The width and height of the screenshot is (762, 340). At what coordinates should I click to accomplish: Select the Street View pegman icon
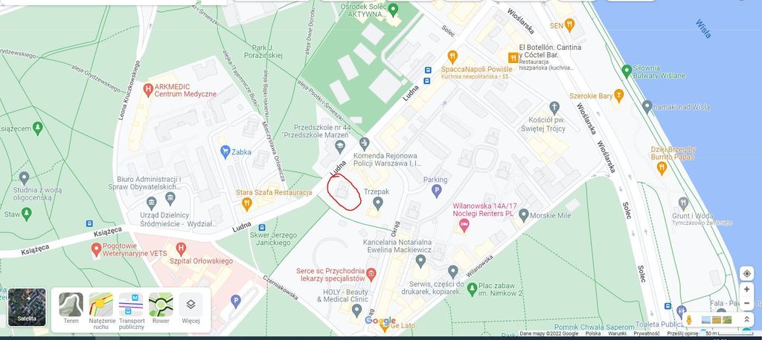pyautogui.click(x=688, y=320)
